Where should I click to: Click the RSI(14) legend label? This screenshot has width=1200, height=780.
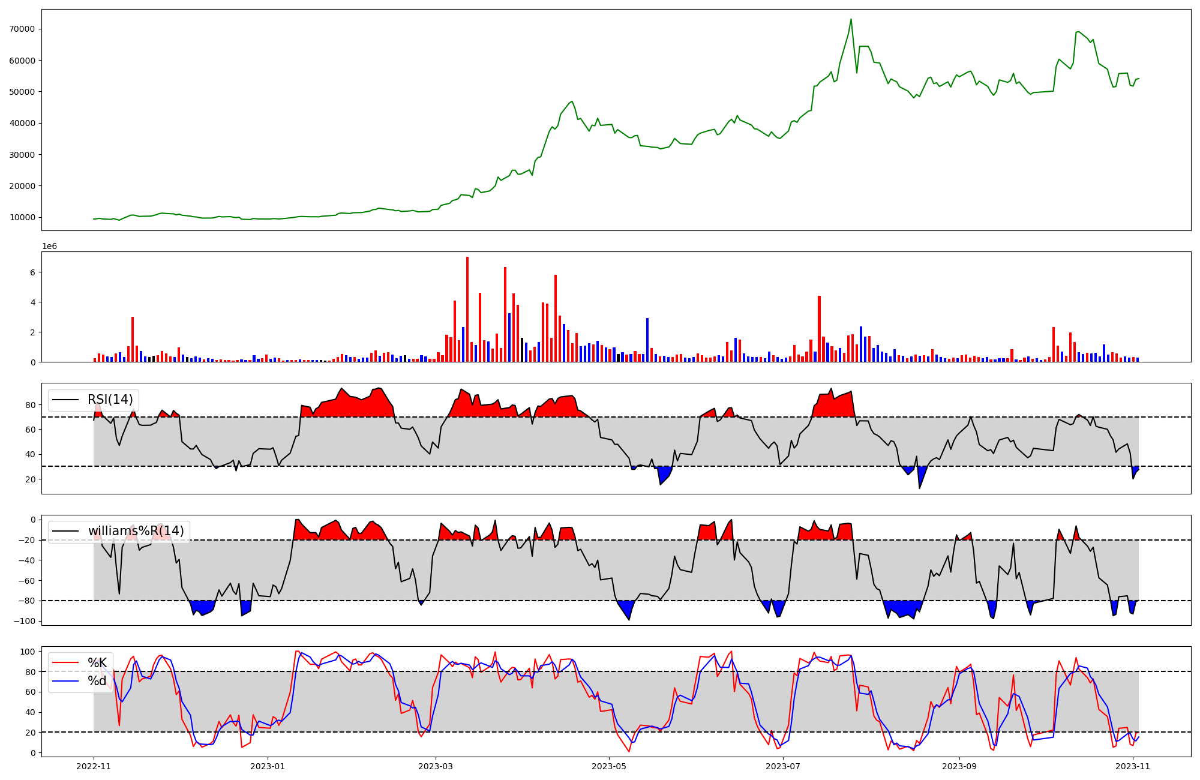110,400
